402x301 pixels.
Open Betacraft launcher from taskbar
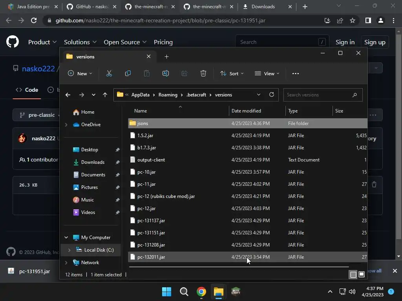click(x=236, y=292)
